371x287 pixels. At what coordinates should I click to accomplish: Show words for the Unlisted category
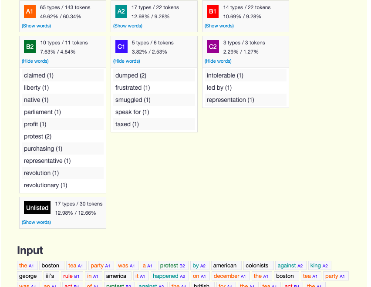(x=36, y=222)
